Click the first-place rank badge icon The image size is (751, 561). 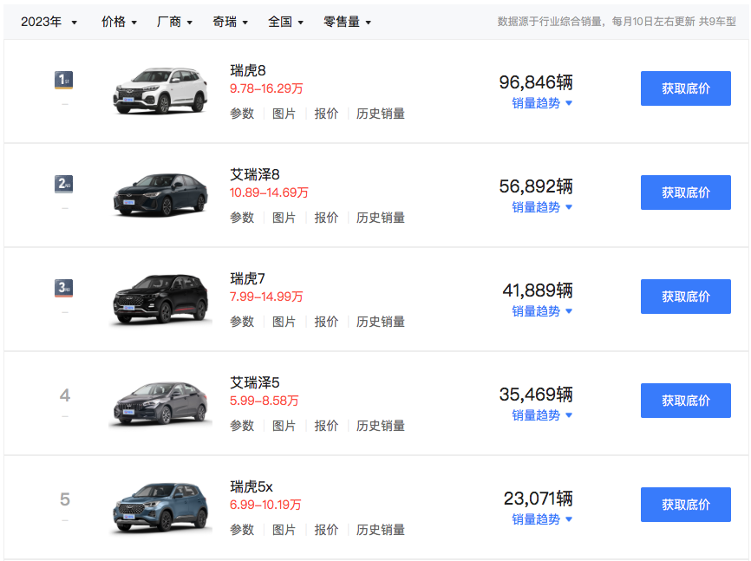click(x=64, y=81)
